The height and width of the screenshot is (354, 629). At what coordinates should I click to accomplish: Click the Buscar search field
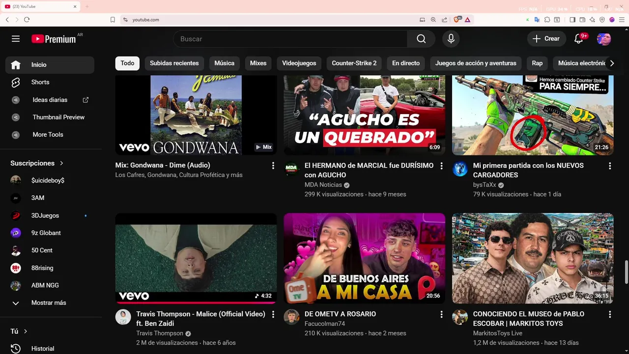(290, 39)
